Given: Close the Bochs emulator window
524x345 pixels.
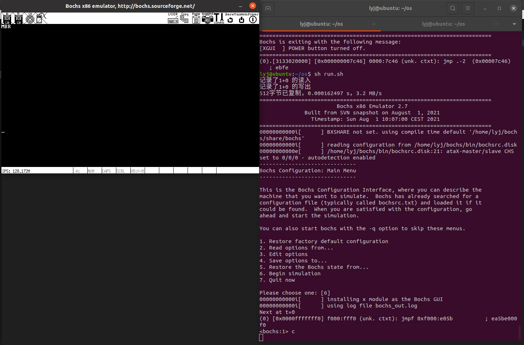Looking at the screenshot, I should (x=253, y=6).
